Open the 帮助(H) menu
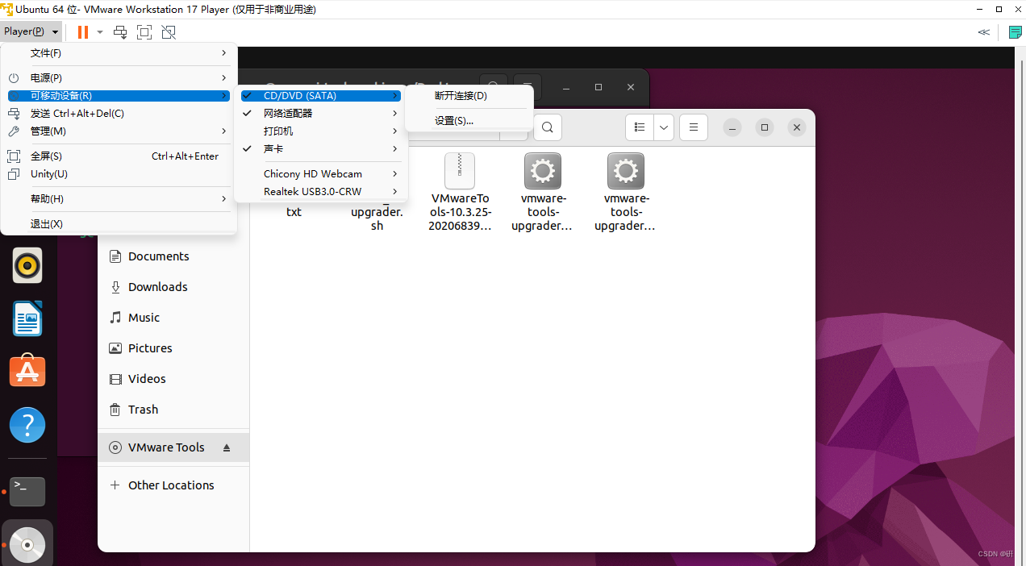 (48, 198)
